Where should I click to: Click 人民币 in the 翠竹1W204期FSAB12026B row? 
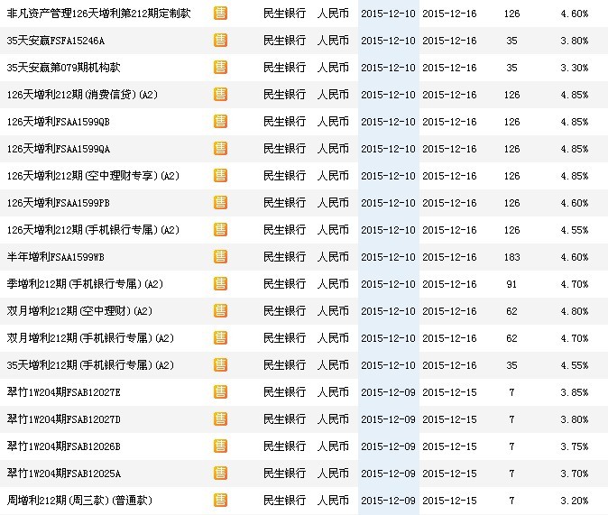[333, 446]
